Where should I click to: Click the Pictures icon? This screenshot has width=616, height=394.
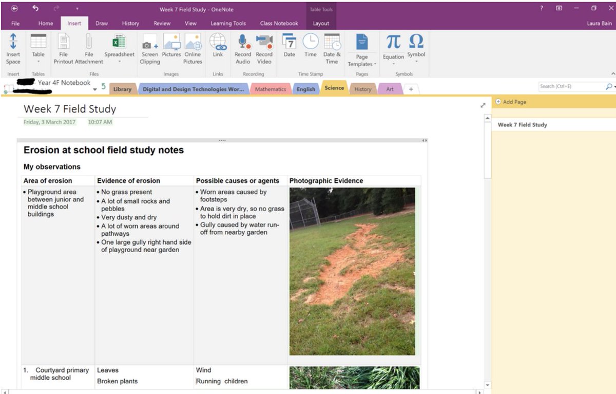point(171,42)
